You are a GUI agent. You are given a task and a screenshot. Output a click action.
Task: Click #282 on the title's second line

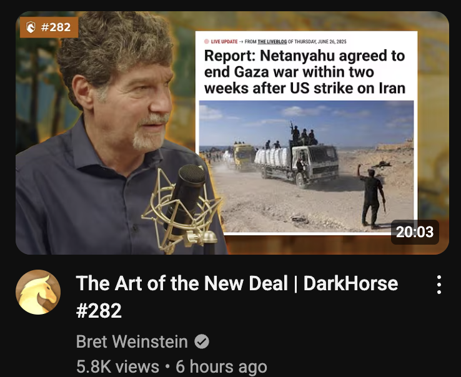[x=99, y=311]
